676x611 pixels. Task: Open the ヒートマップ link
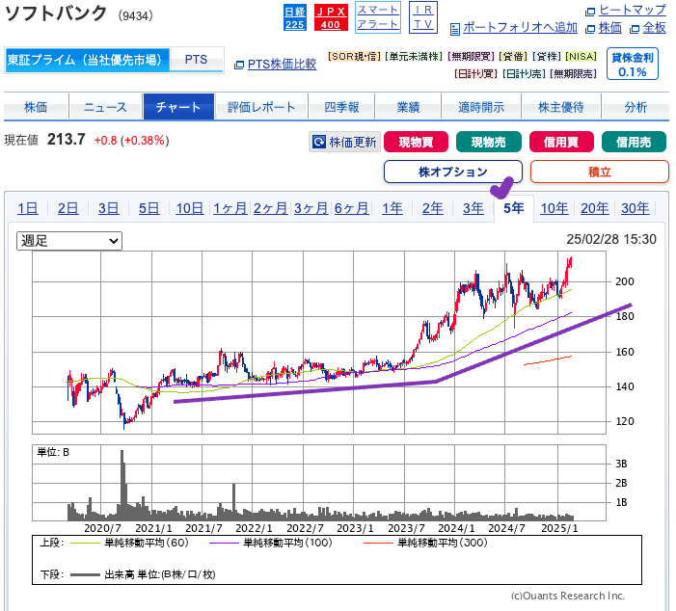pos(633,10)
